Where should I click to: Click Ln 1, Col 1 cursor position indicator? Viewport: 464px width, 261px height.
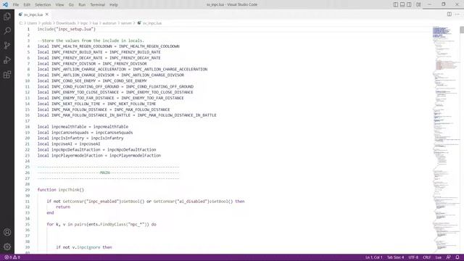point(374,257)
